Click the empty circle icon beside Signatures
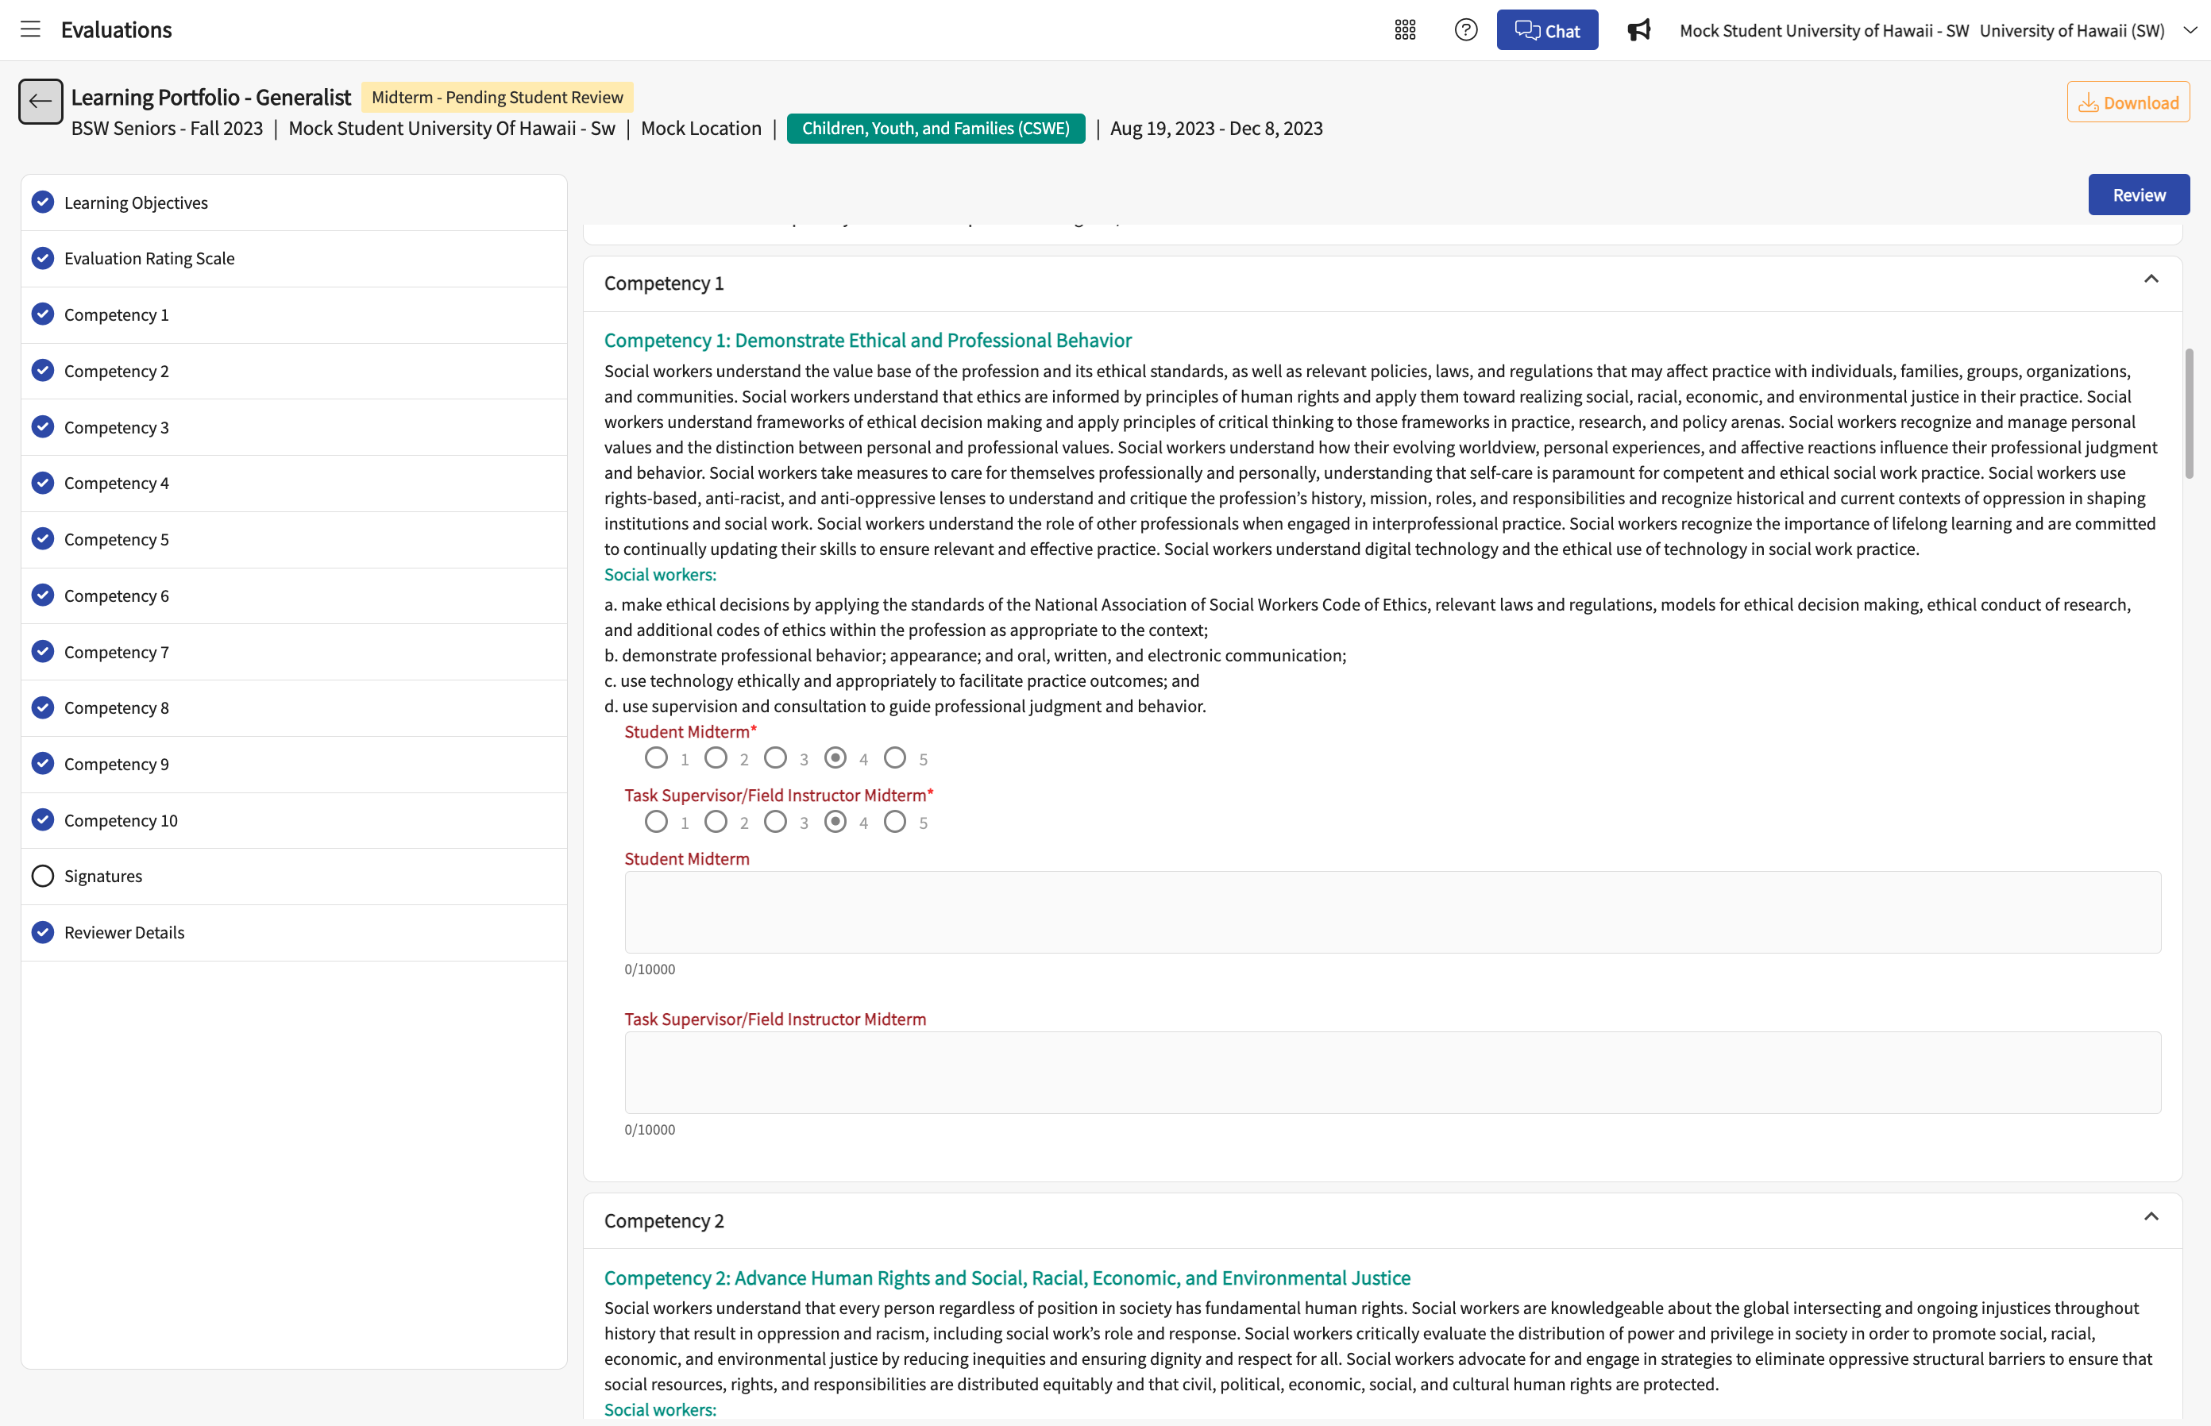 [43, 876]
